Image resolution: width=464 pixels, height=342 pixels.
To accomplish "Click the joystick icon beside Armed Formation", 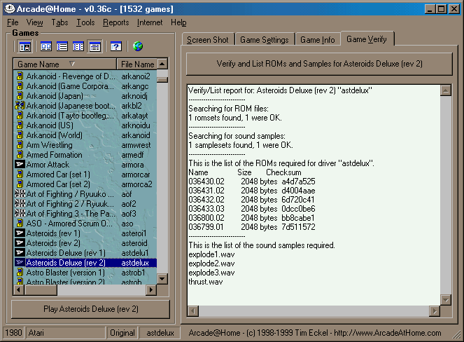I will pyautogui.click(x=20, y=154).
